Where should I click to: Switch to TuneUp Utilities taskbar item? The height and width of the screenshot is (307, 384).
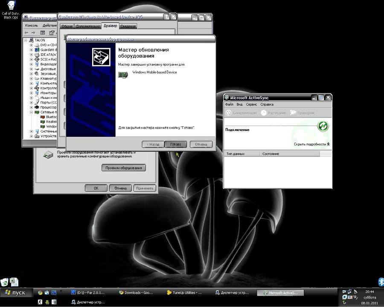pyautogui.click(x=184, y=293)
